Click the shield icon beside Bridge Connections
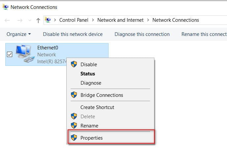 click(x=74, y=95)
